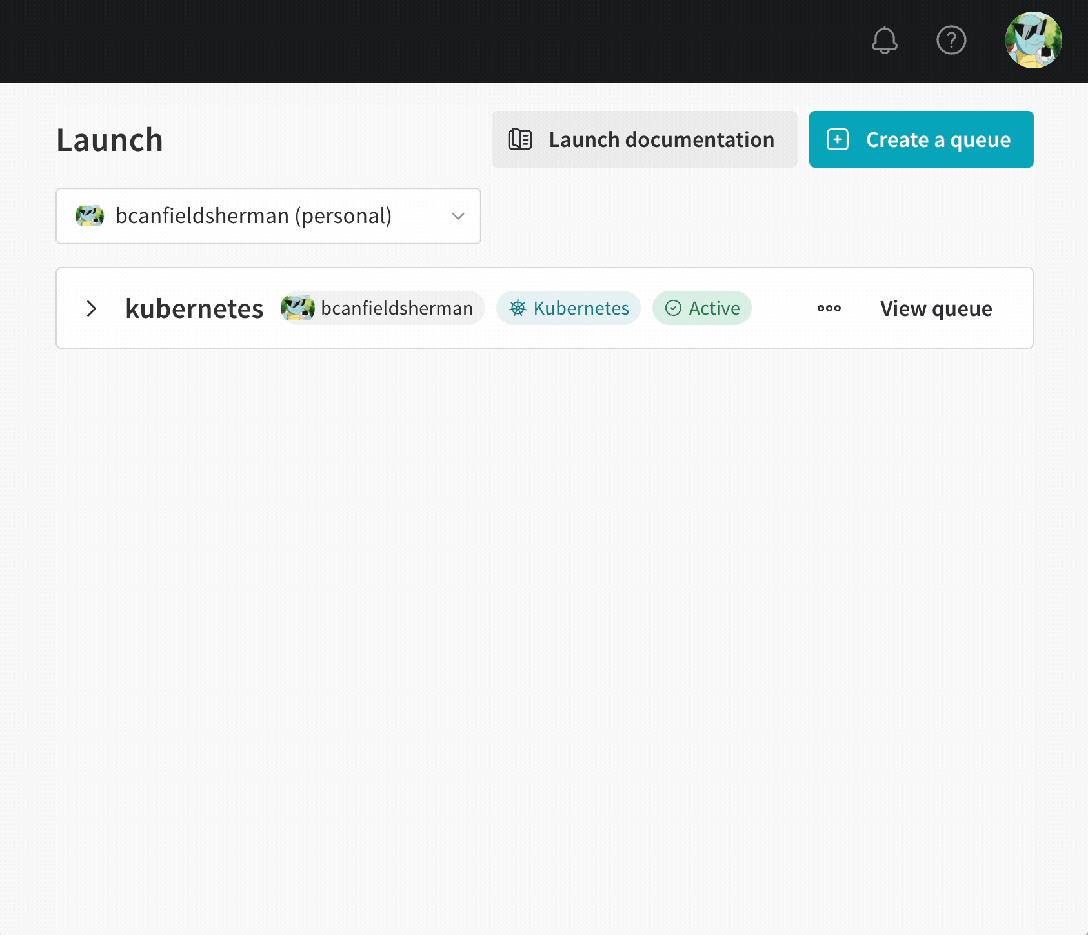Click the plus icon on Create a queue

click(837, 139)
